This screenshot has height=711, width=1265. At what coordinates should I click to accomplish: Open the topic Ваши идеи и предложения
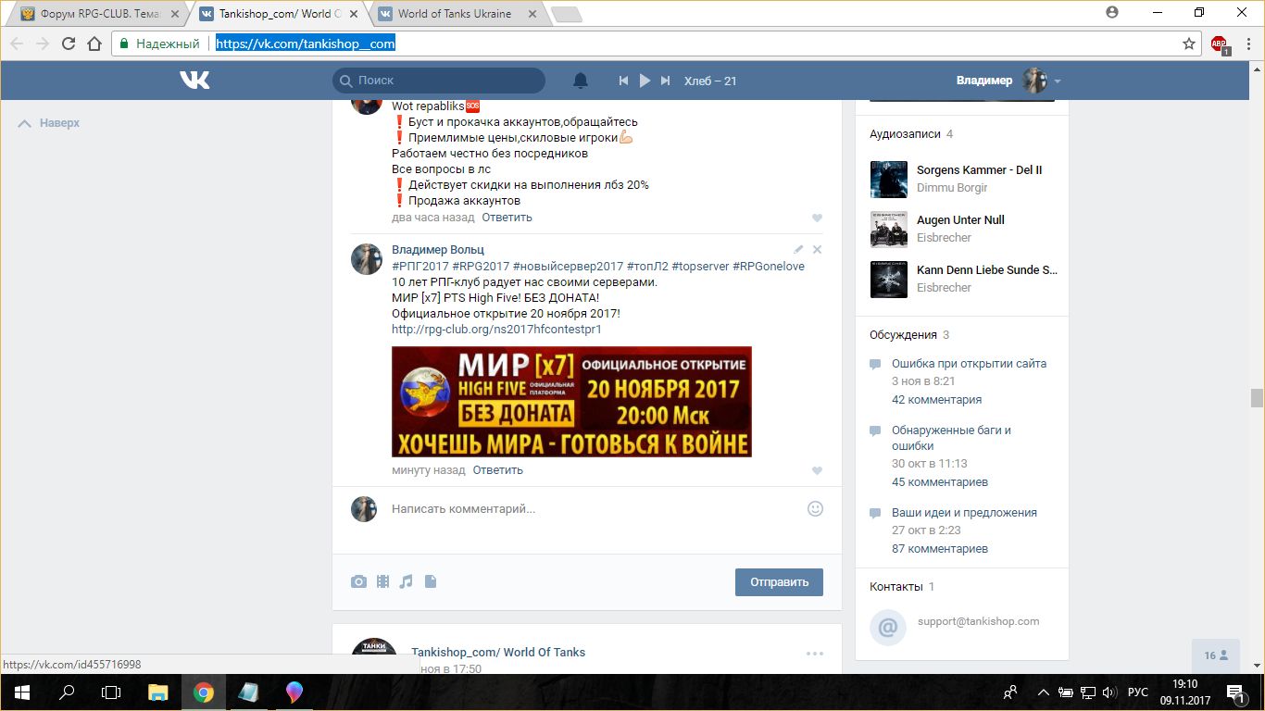(x=964, y=513)
